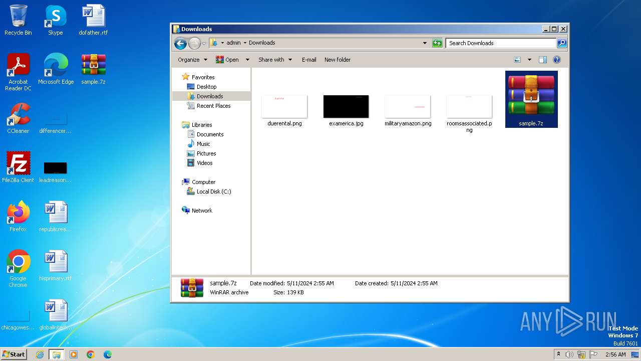The height and width of the screenshot is (361, 641).
Task: Show hidden tray icons
Action: click(559, 354)
